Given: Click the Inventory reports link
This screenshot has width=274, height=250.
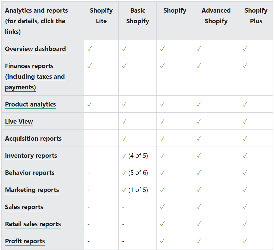Looking at the screenshot, I should pos(31,156).
